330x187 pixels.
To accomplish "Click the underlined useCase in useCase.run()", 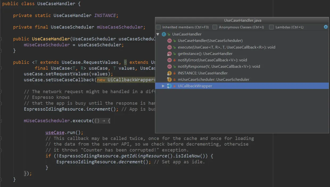I will tap(55, 132).
